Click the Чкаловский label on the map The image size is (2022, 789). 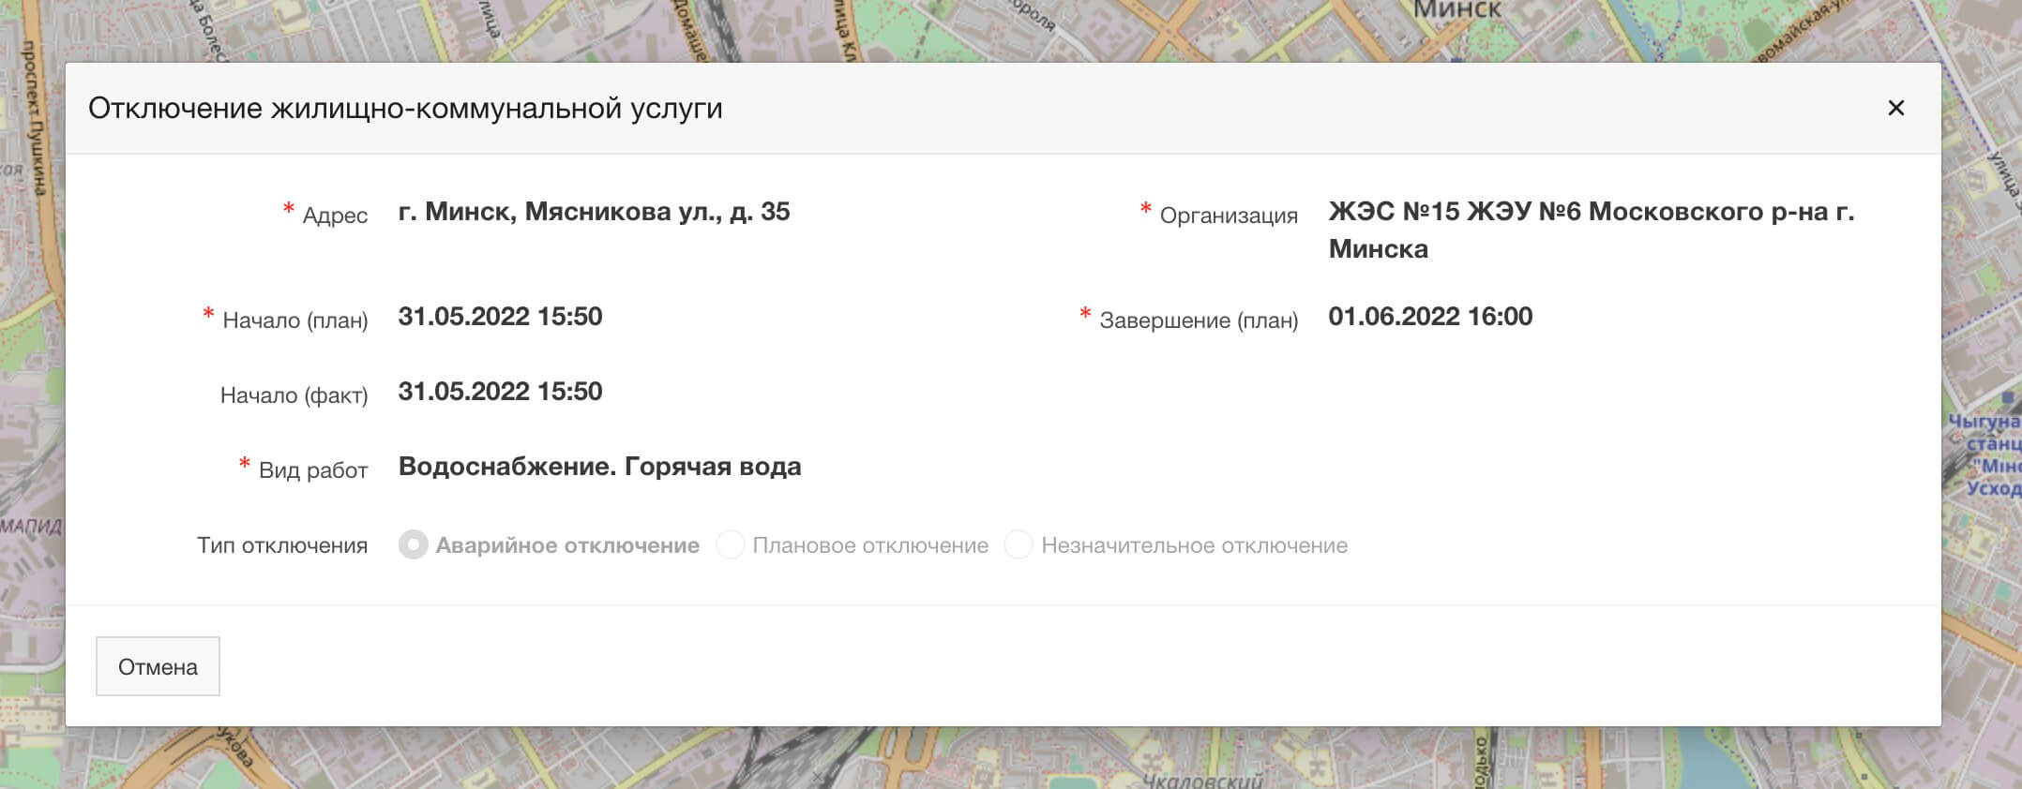pyautogui.click(x=1201, y=780)
